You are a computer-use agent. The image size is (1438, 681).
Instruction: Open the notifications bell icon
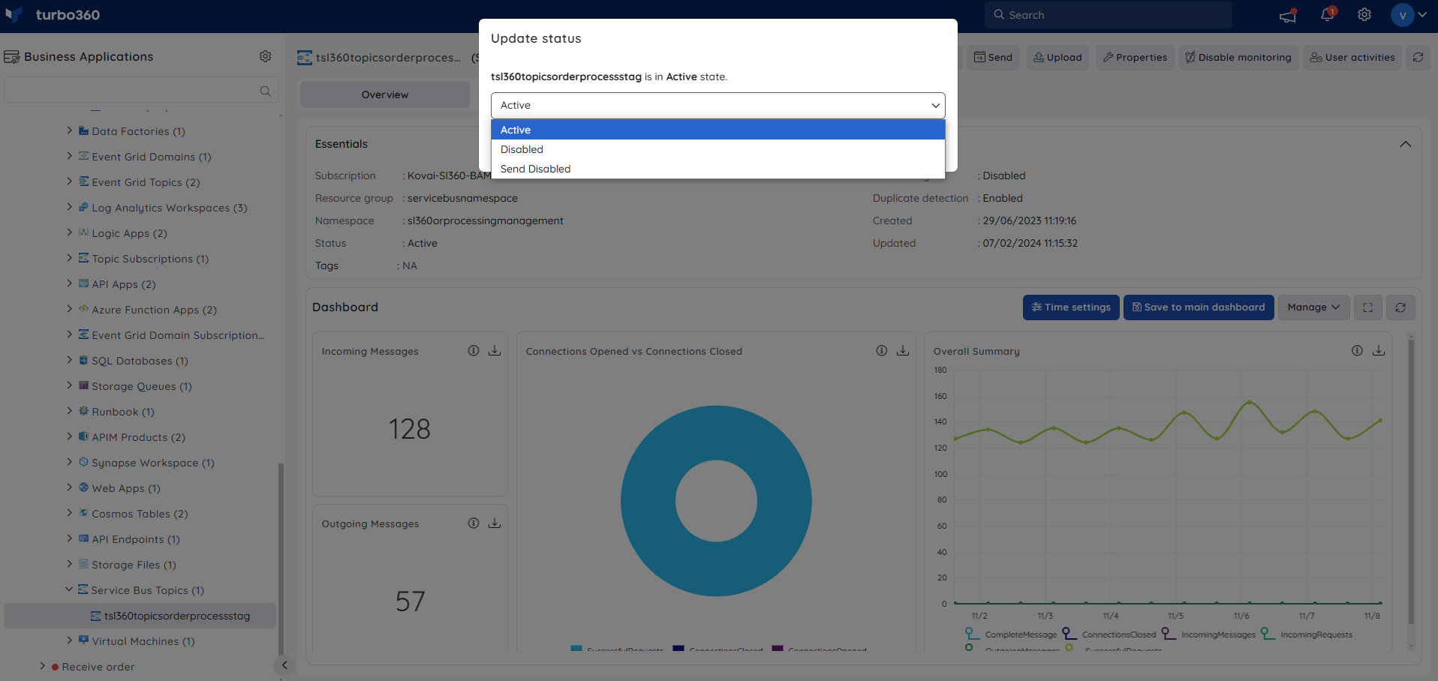1328,14
